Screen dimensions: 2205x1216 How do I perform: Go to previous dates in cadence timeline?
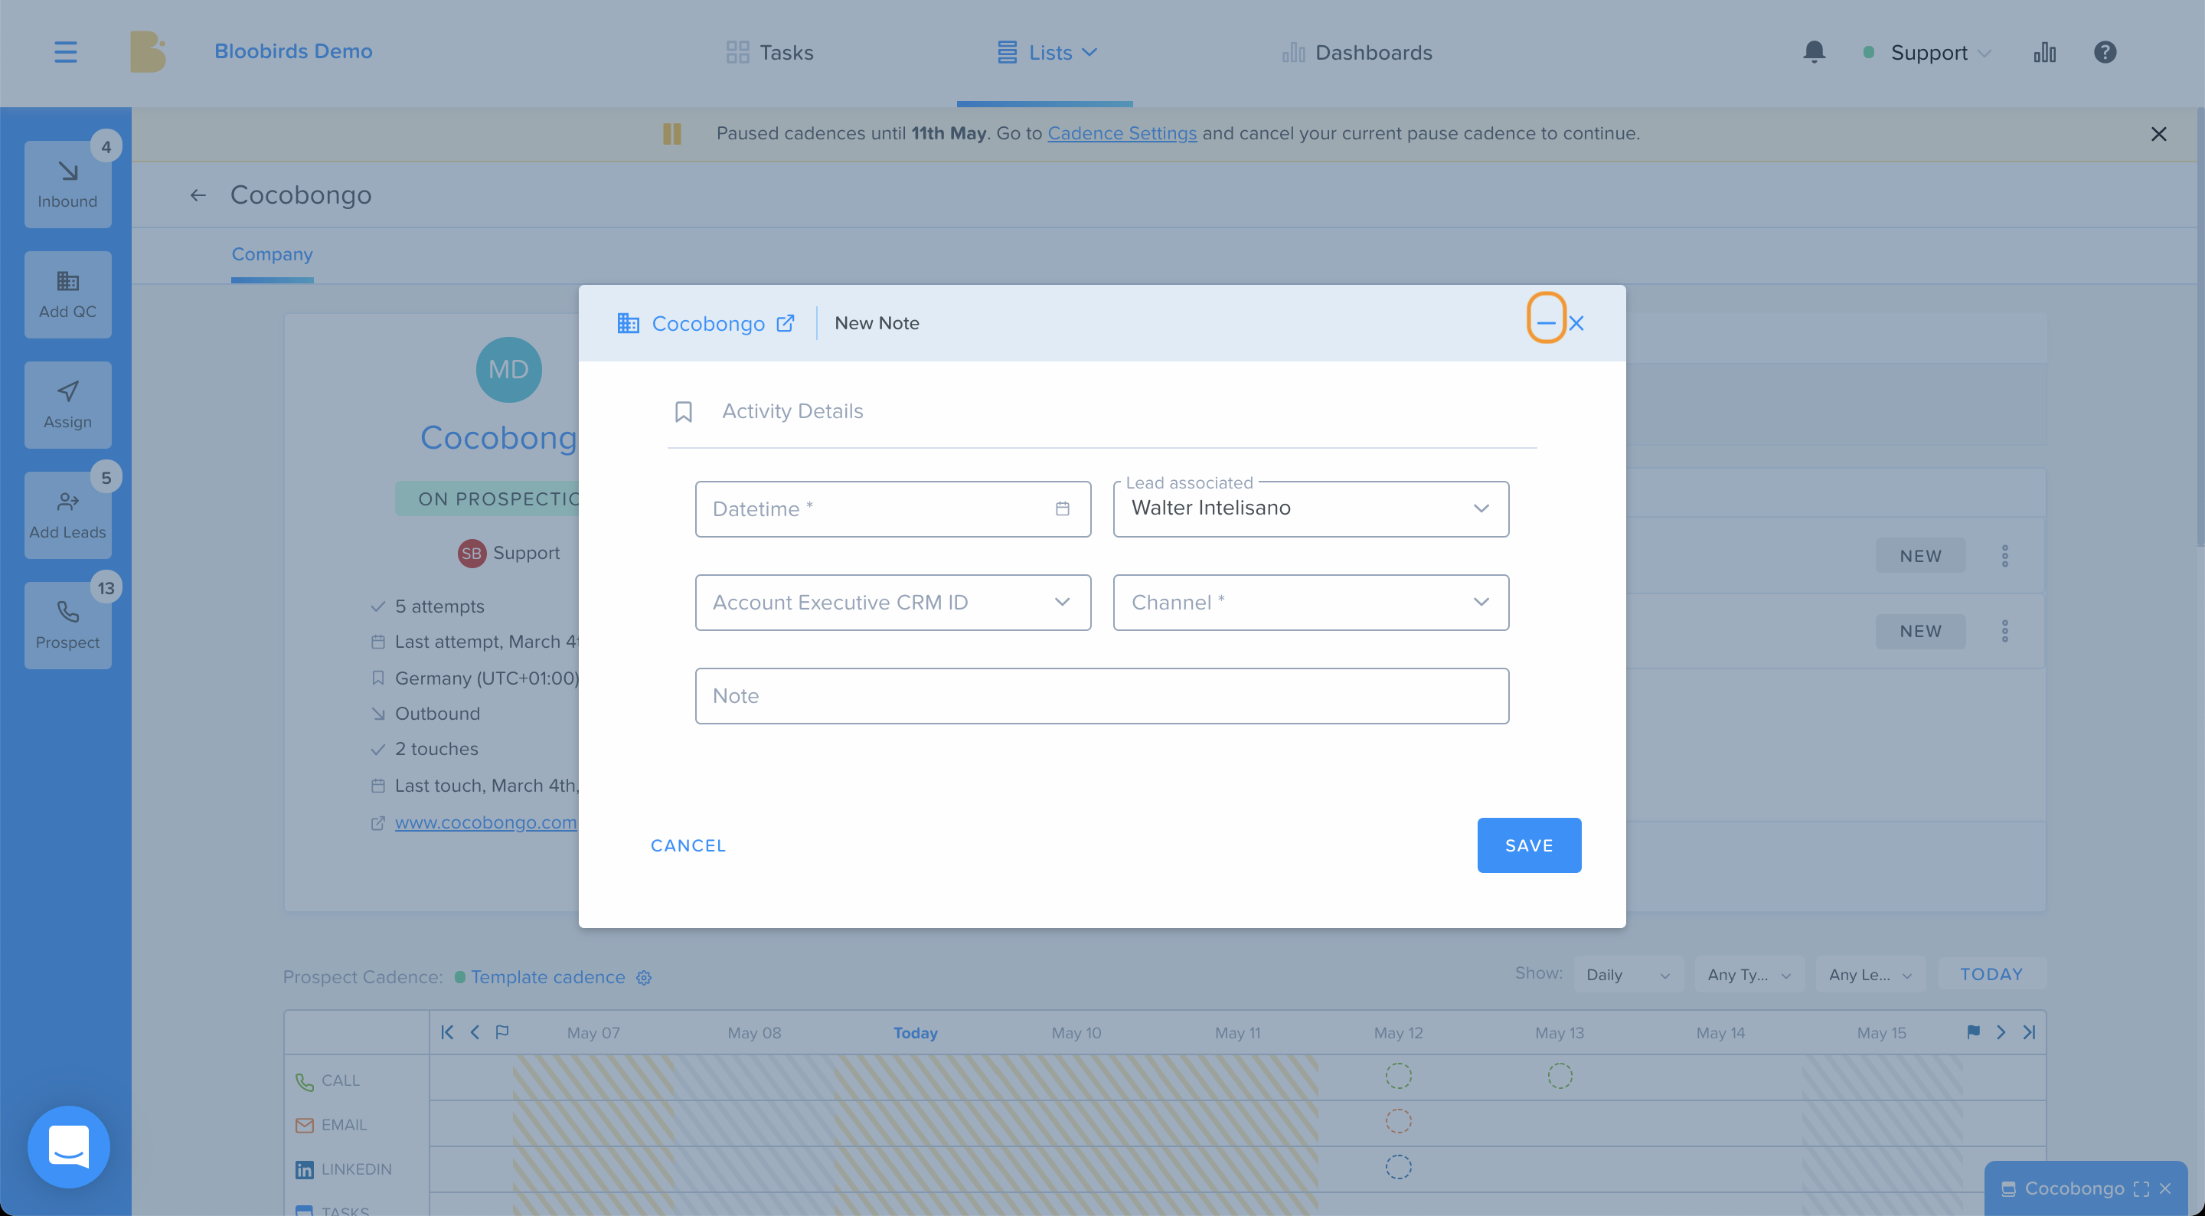pyautogui.click(x=474, y=1032)
